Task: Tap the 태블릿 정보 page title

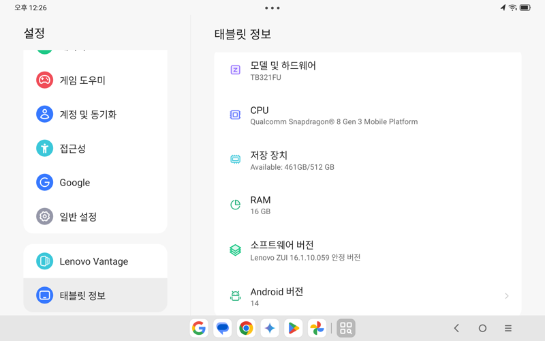Action: coord(243,34)
